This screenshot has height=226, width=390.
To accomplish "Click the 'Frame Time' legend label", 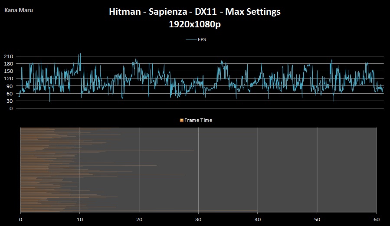I will 198,120.
